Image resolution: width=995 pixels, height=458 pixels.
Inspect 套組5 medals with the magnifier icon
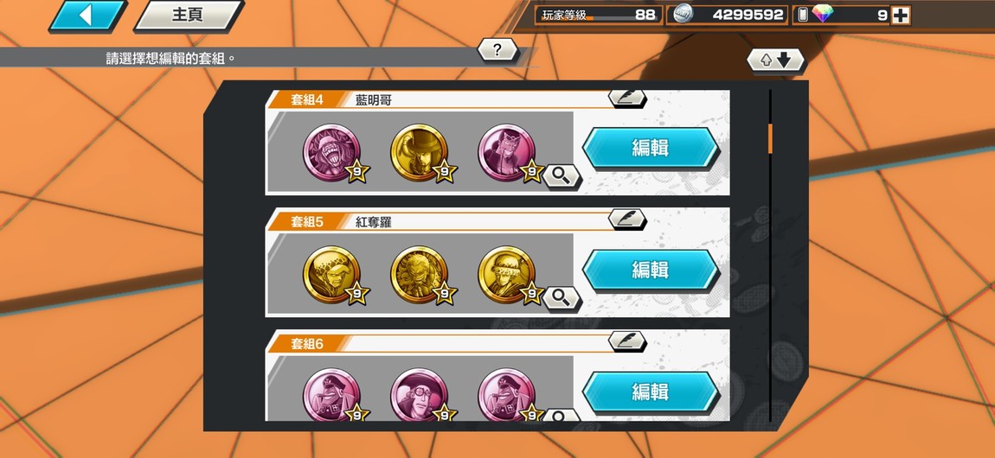561,297
